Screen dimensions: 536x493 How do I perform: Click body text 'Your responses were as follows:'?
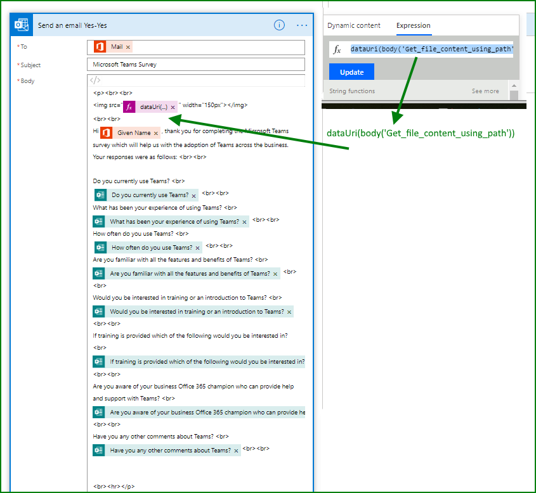[x=134, y=157]
